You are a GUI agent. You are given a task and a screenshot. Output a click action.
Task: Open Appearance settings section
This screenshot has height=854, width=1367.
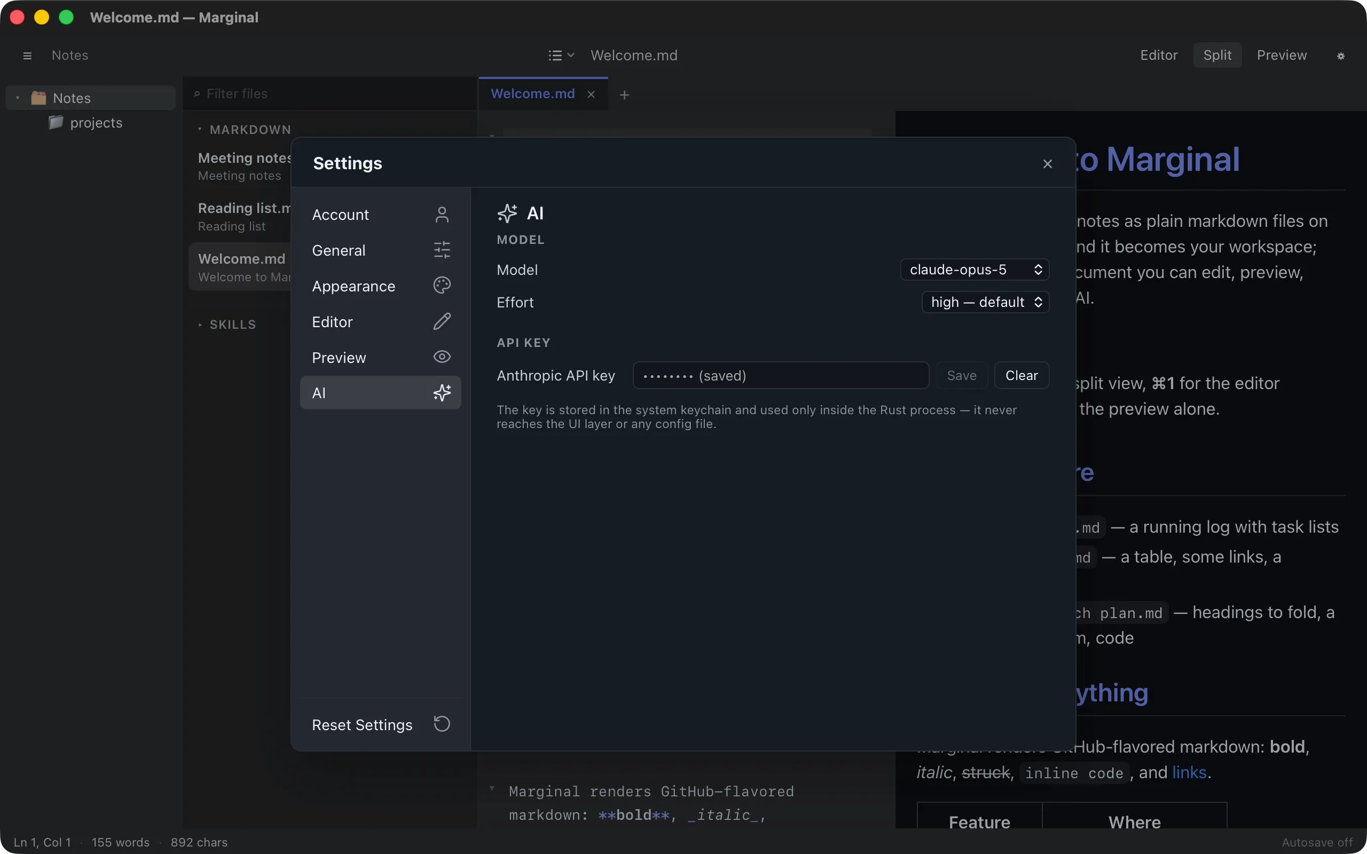pos(380,286)
